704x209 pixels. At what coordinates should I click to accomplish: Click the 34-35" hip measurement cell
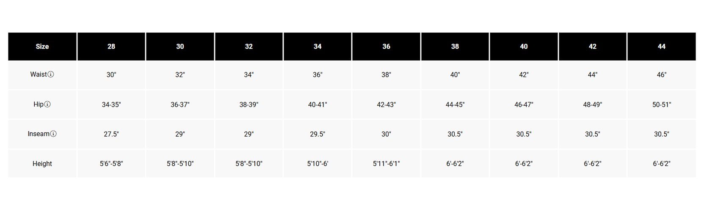[x=111, y=104]
